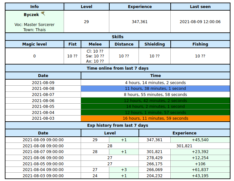Click the Time online from last 7 days header
This screenshot has height=181, width=234.
[117, 68]
